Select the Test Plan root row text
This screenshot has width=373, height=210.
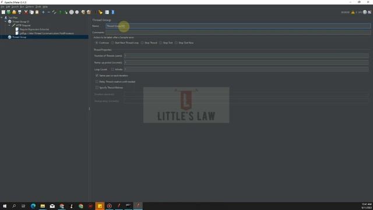pyautogui.click(x=13, y=17)
